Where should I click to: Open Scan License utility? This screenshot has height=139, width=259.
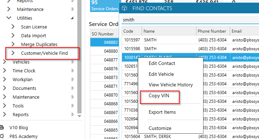pyautogui.click(x=34, y=27)
